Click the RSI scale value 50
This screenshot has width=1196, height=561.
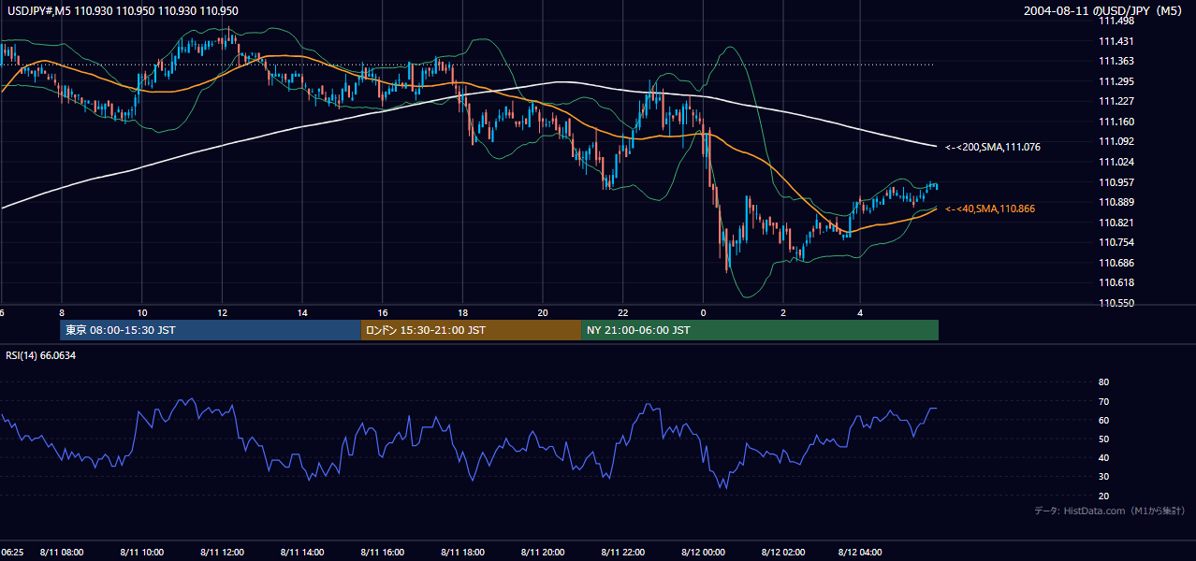click(1103, 439)
